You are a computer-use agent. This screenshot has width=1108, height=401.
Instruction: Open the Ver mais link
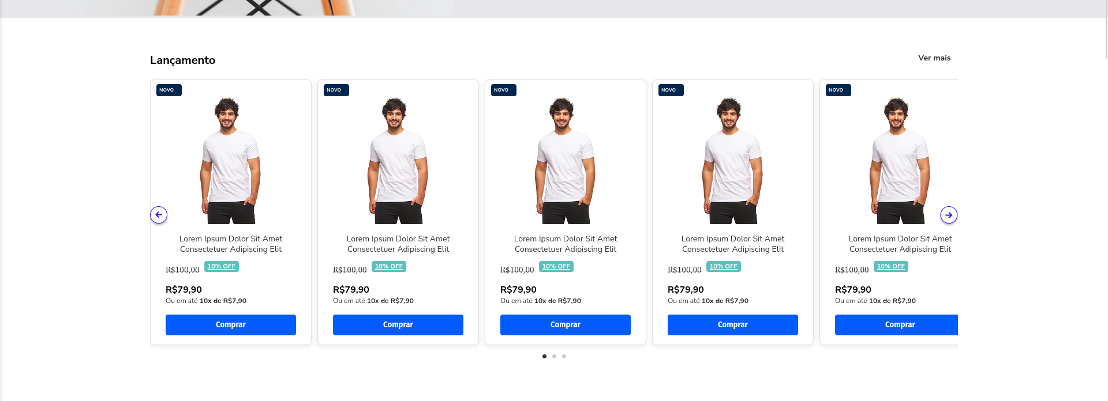tap(934, 58)
